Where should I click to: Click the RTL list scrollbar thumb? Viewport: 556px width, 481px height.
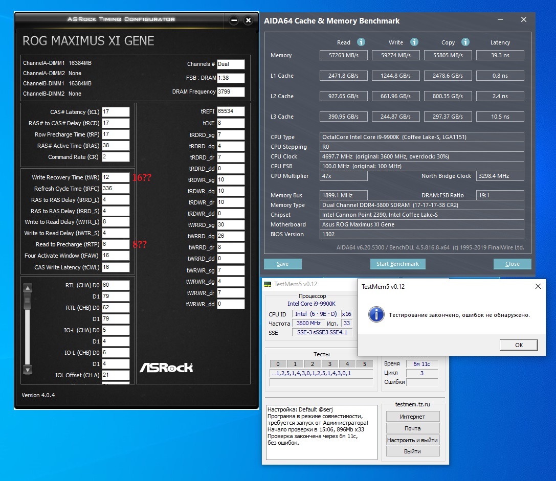pyautogui.click(x=28, y=301)
